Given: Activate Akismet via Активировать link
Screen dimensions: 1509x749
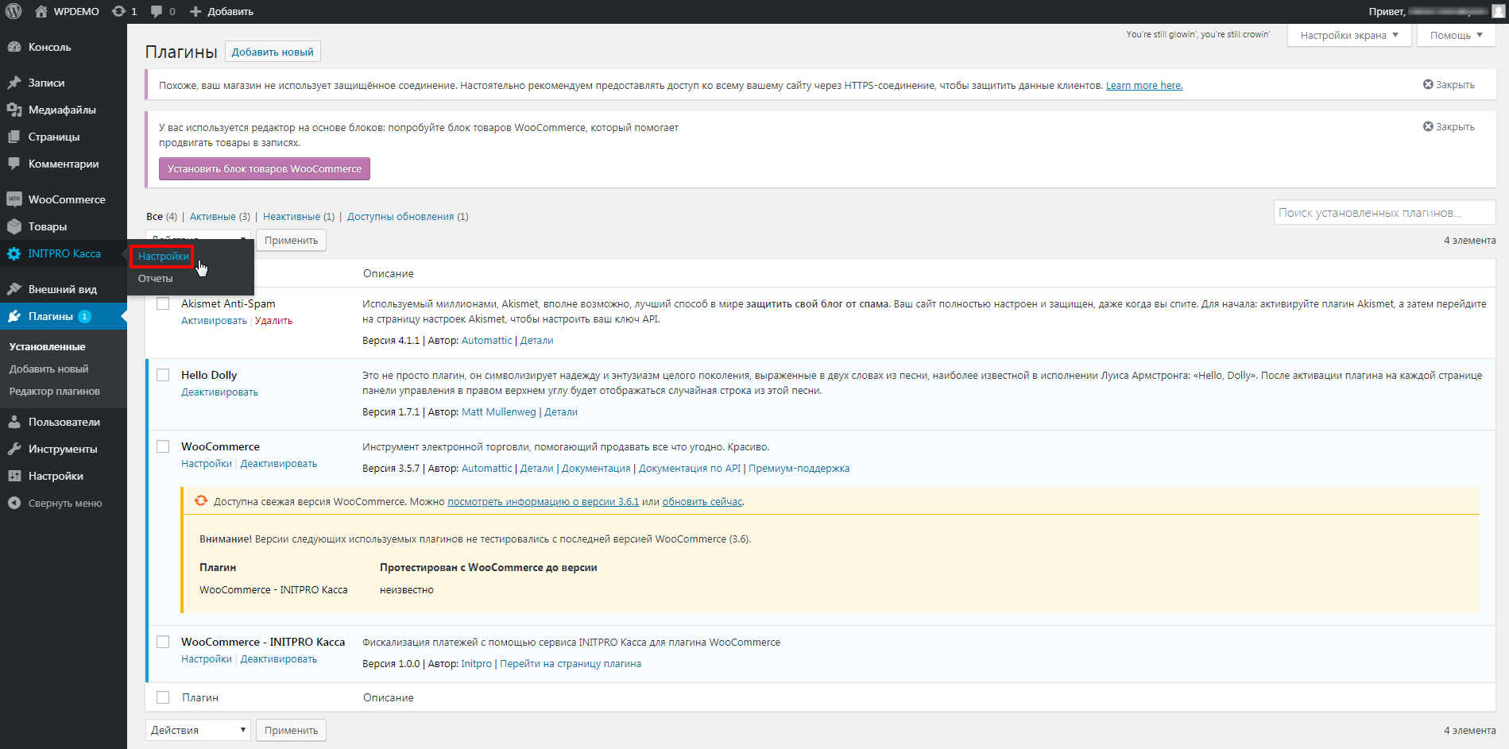Looking at the screenshot, I should coord(214,320).
